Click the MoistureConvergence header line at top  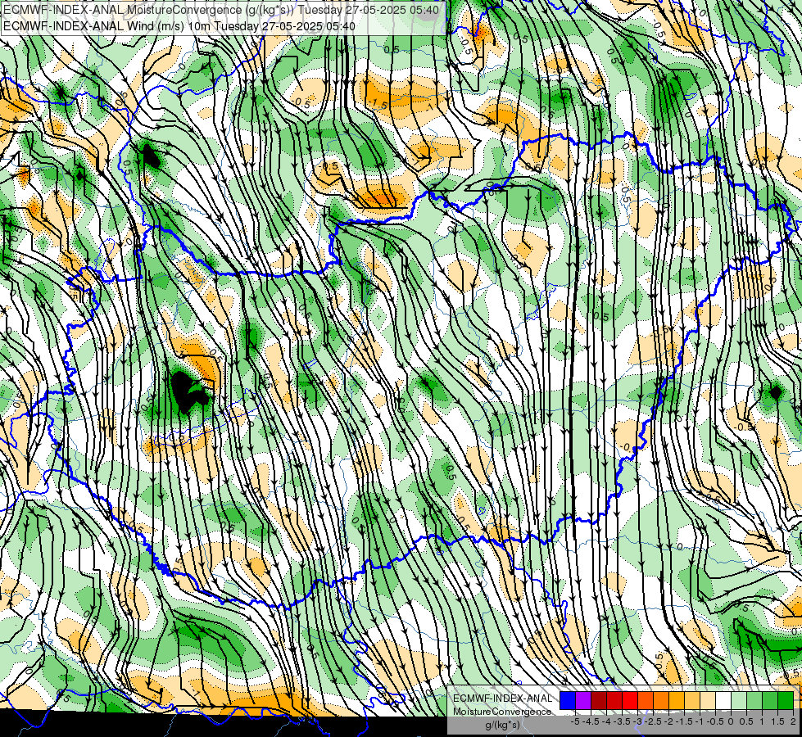pos(221,10)
